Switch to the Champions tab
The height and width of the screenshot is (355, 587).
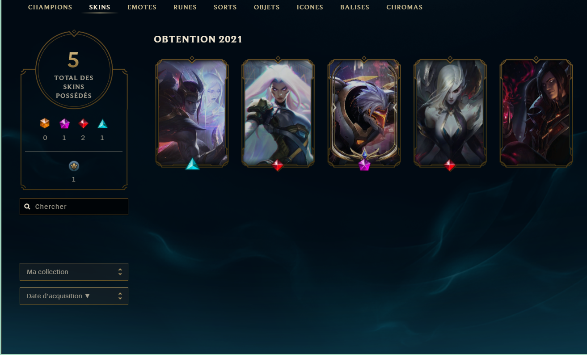(x=50, y=7)
